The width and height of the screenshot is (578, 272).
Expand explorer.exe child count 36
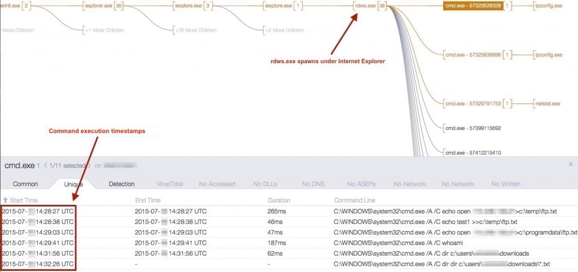(119, 6)
